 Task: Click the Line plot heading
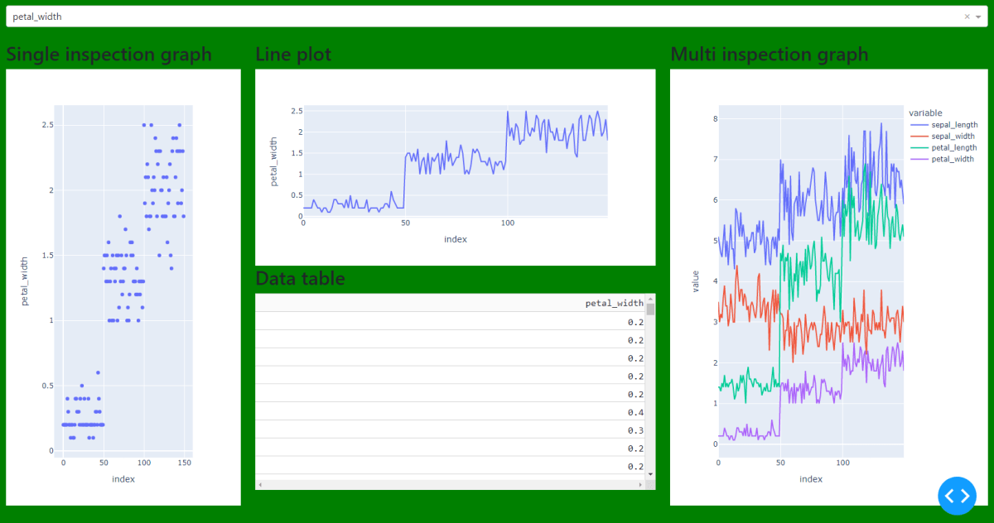tap(293, 55)
